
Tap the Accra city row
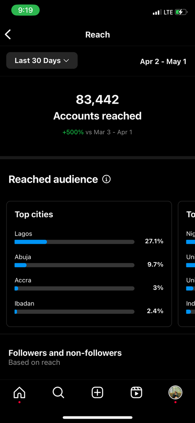click(x=89, y=284)
